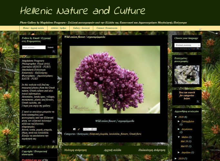Open the Μαΐ 26 archive entry

coord(184,141)
